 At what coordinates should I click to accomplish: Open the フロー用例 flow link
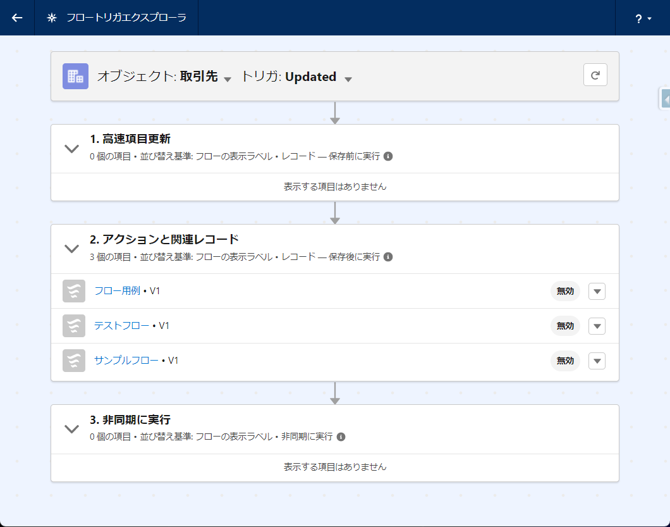tap(117, 291)
